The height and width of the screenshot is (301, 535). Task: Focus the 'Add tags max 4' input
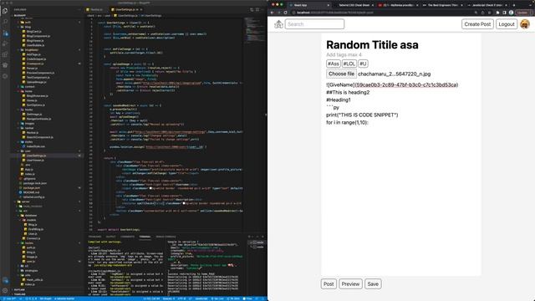point(344,54)
